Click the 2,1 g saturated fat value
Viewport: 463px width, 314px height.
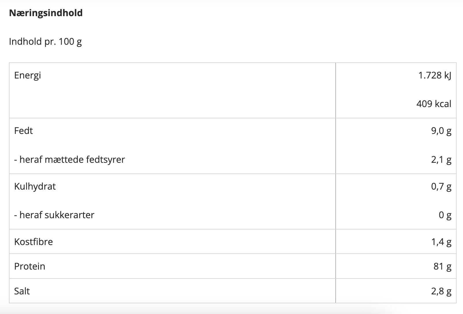pos(441,160)
